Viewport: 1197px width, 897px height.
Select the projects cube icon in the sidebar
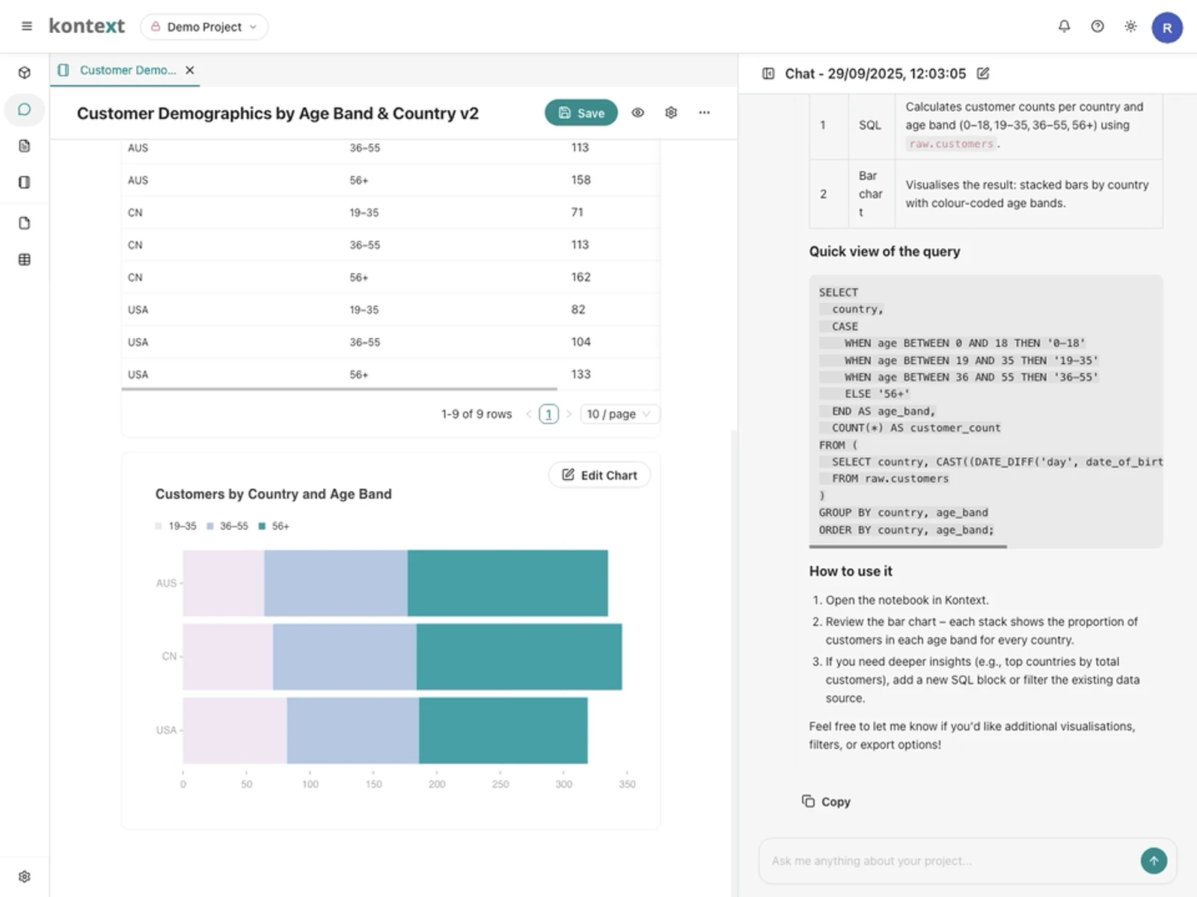pyautogui.click(x=25, y=73)
